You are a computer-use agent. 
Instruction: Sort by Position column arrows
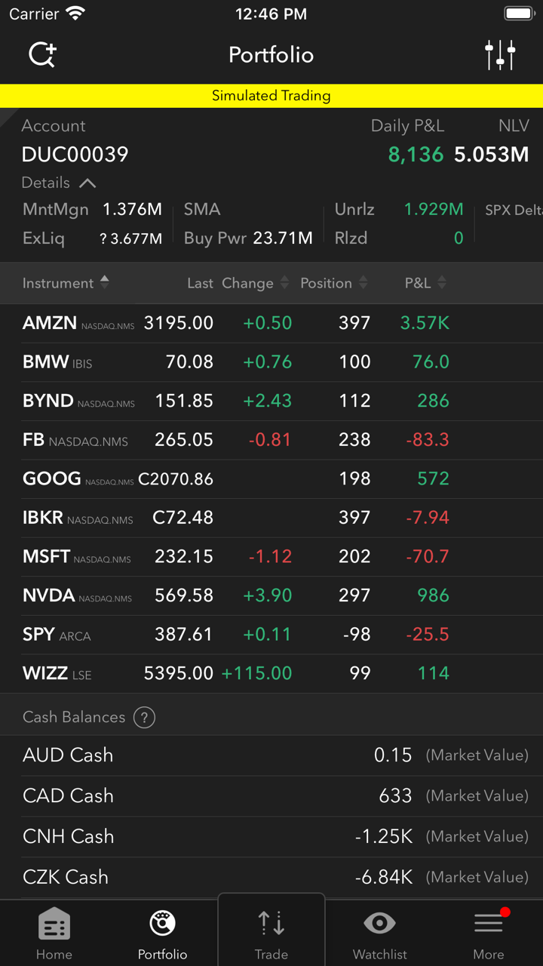tap(363, 283)
